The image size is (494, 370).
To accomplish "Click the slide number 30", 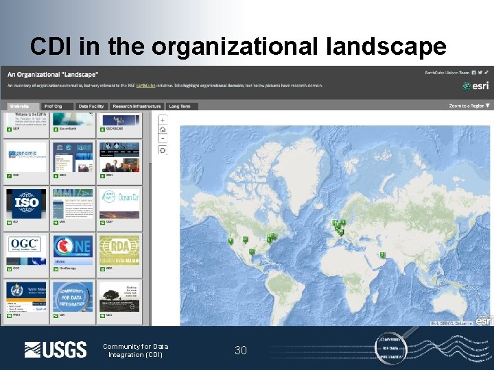I will (241, 350).
